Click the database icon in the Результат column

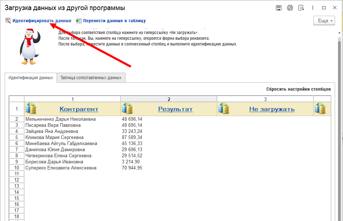(x=127, y=109)
